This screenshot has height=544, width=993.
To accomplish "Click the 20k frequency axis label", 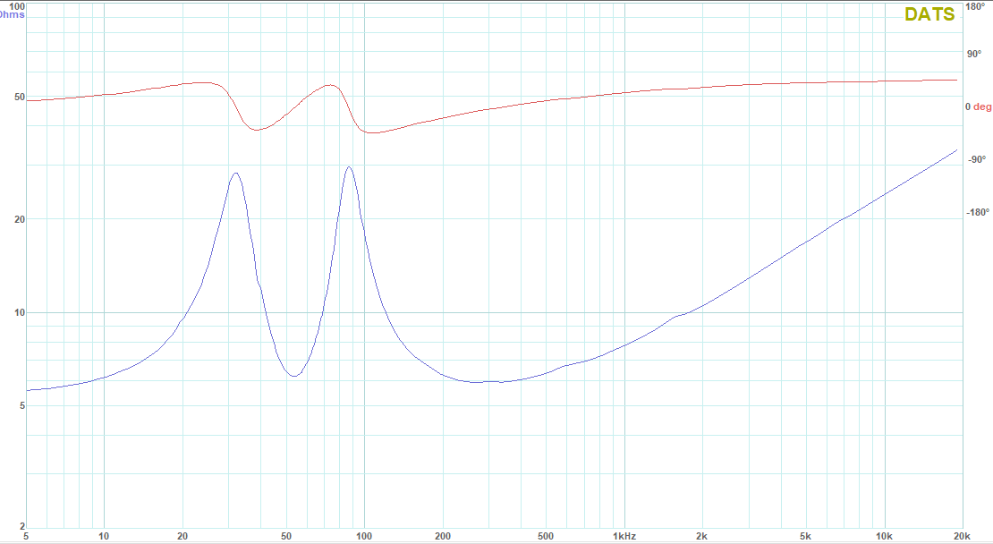I will point(962,536).
